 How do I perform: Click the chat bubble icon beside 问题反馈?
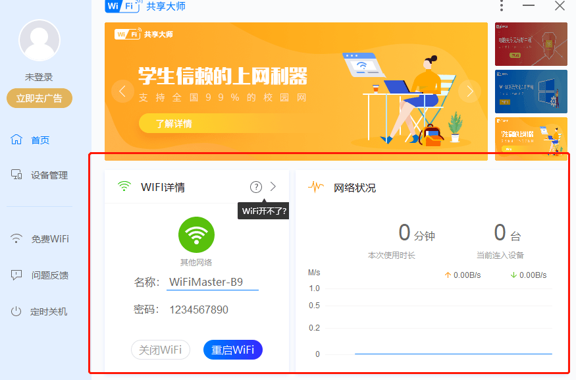[16, 275]
